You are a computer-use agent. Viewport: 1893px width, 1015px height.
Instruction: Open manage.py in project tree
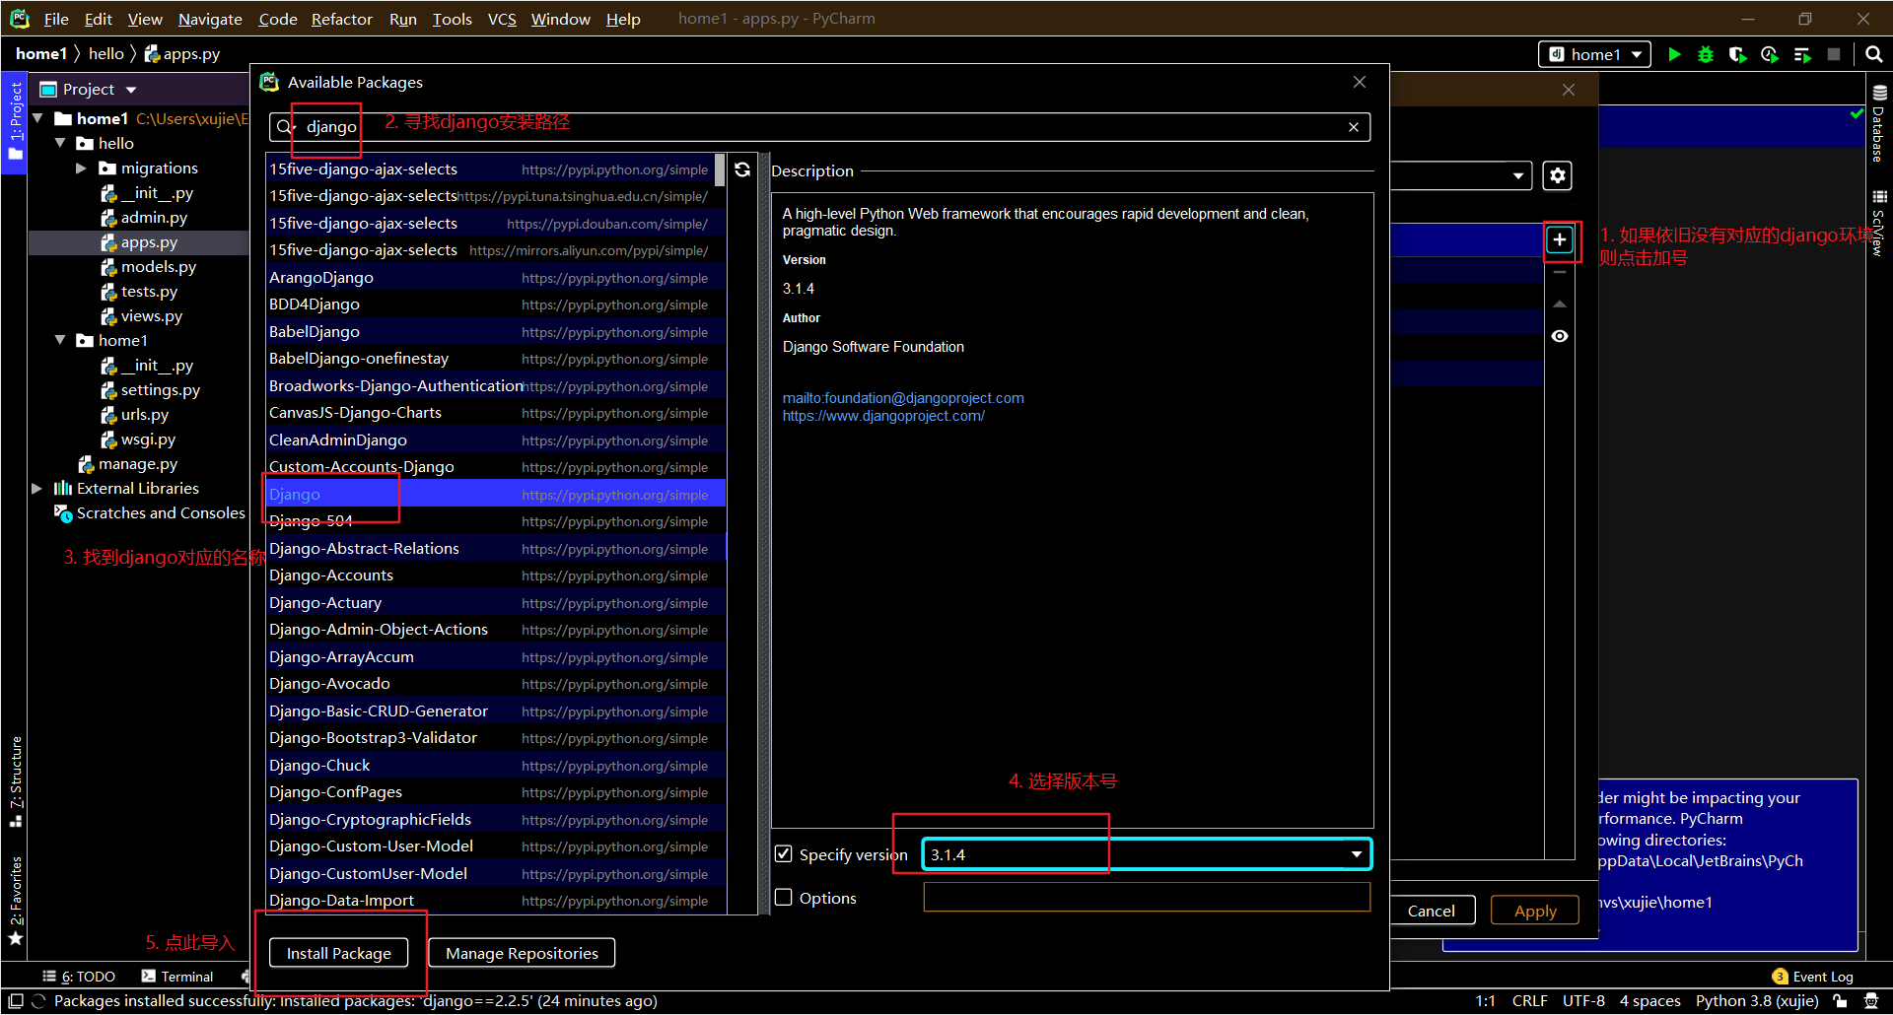[x=128, y=464]
